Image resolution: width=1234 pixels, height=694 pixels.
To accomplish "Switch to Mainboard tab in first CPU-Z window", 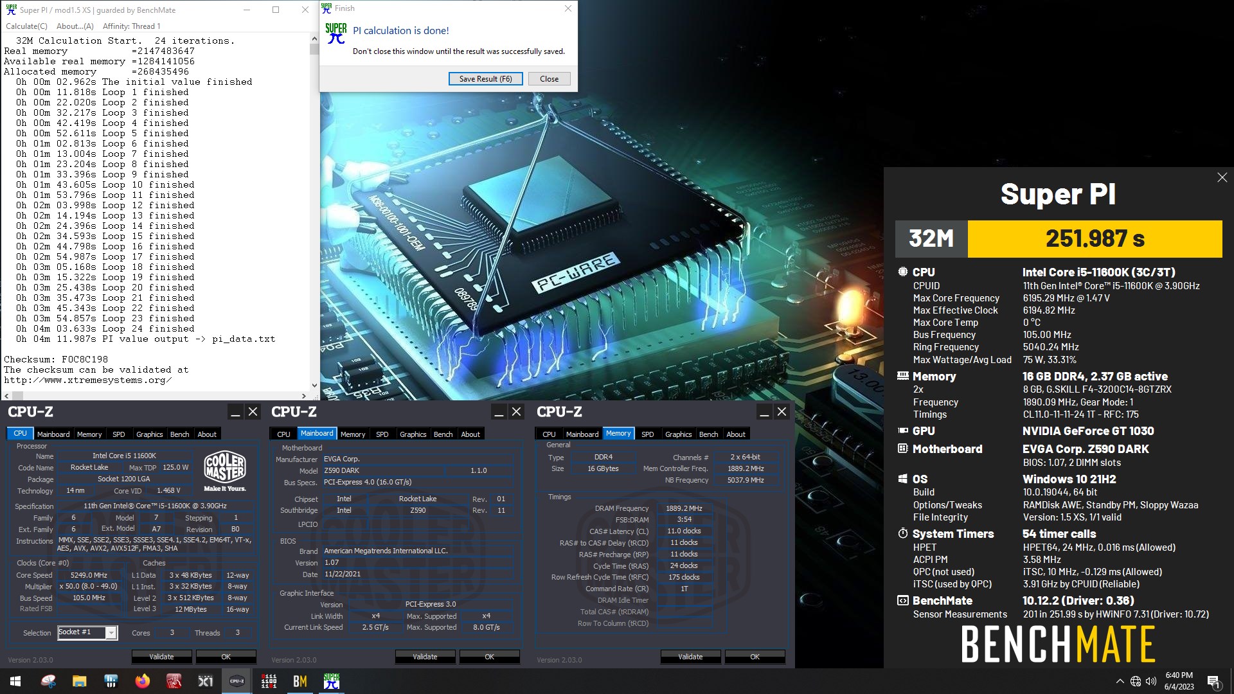I will point(53,434).
